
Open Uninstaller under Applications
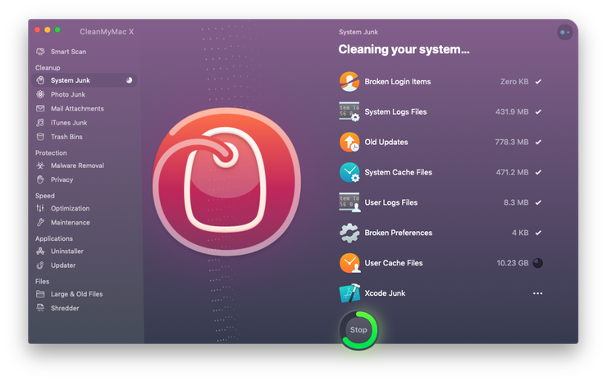click(67, 251)
